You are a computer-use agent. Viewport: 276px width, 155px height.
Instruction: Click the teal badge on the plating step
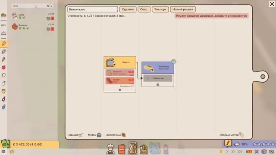(x=173, y=61)
